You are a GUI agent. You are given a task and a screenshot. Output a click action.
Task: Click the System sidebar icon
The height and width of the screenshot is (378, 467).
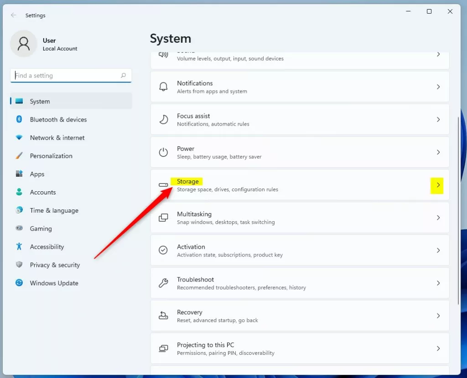click(19, 101)
